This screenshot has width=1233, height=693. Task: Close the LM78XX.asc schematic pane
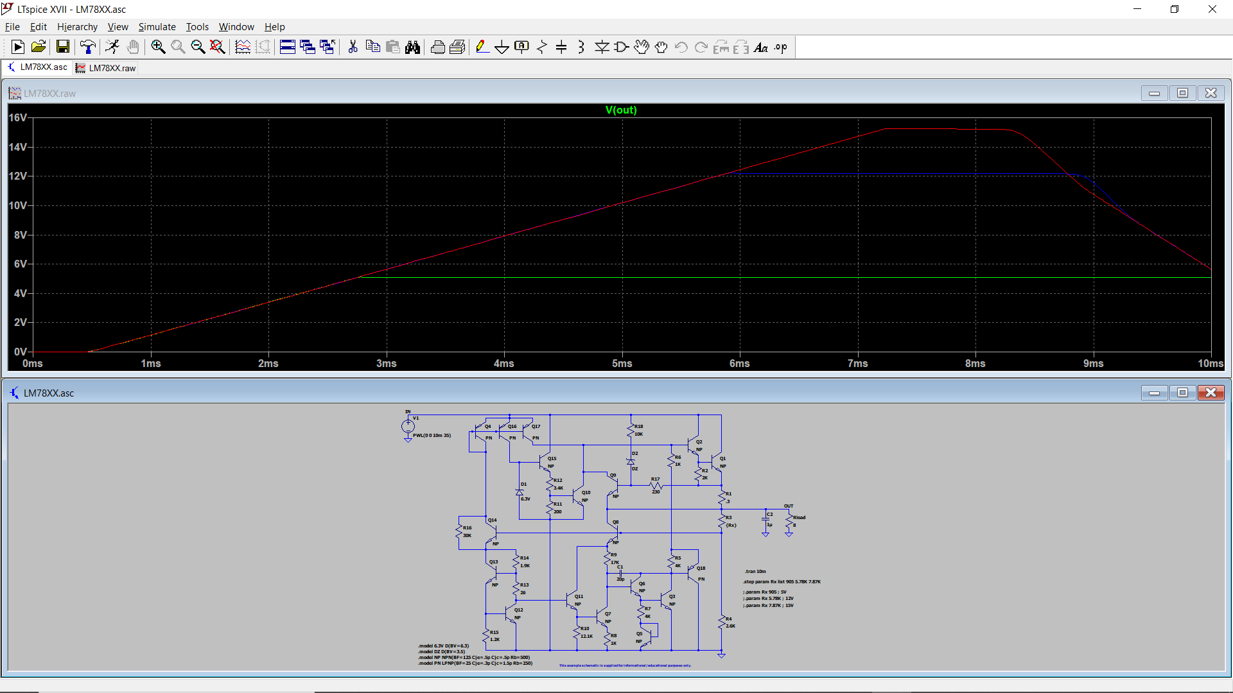1211,393
